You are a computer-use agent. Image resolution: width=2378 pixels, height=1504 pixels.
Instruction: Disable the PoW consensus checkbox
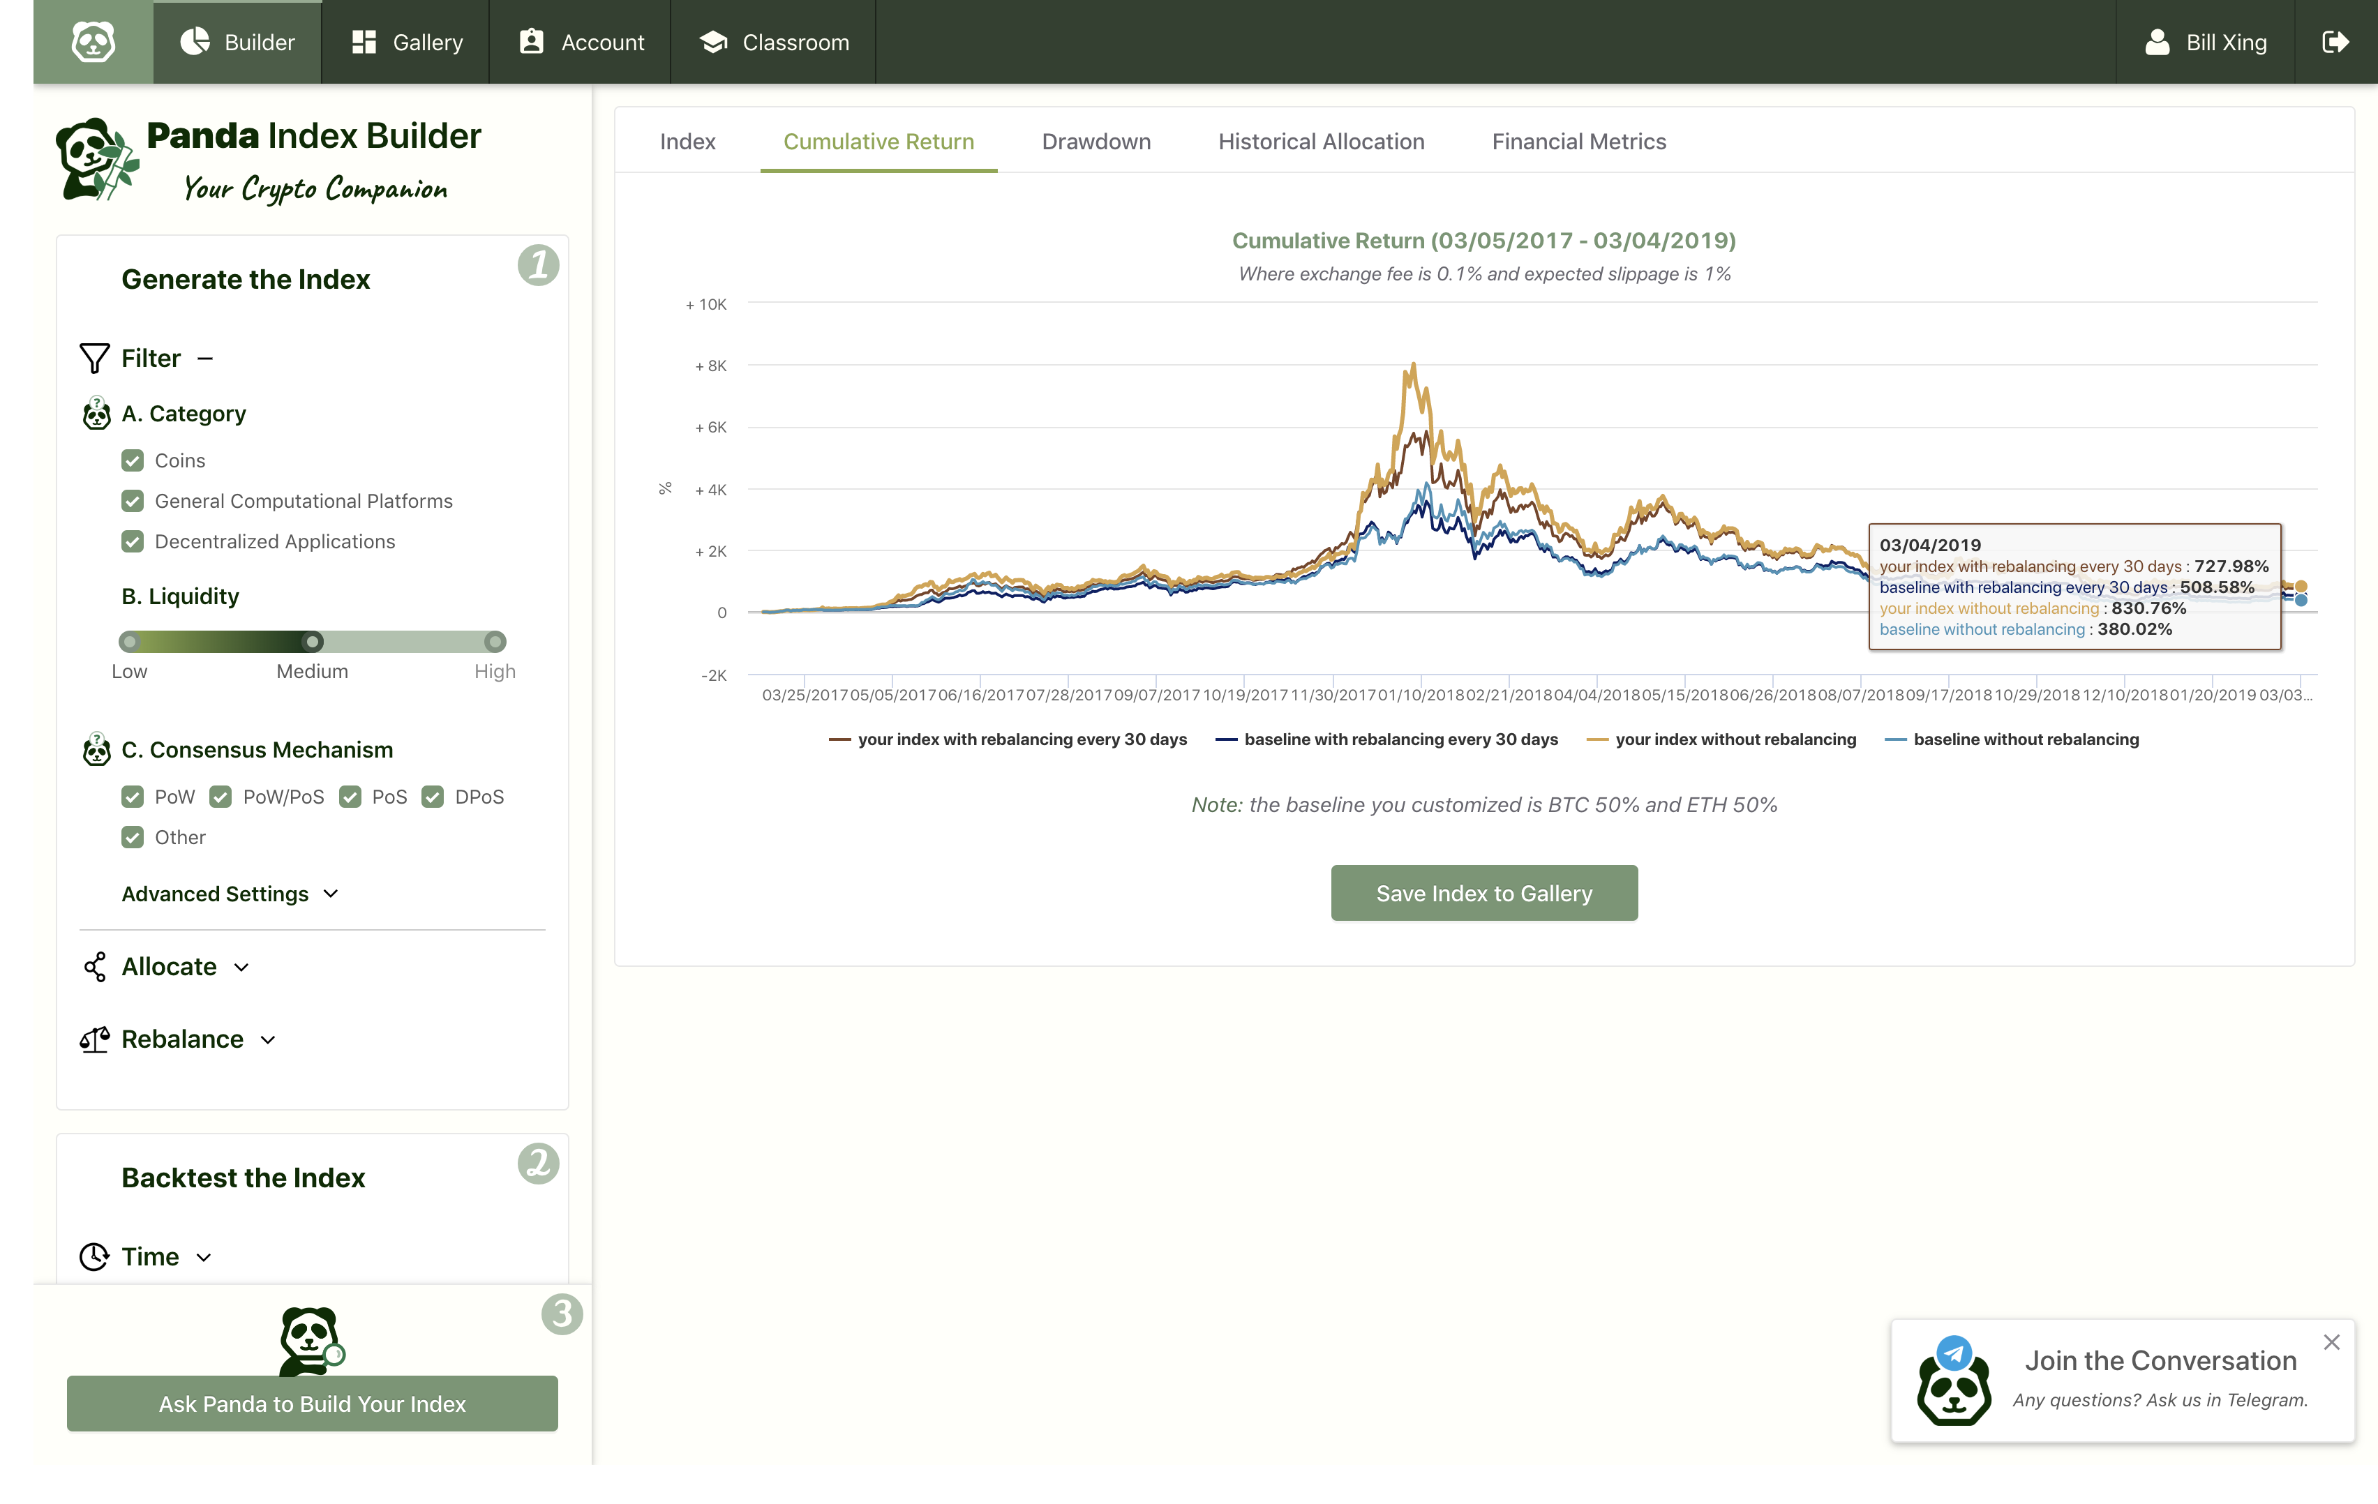[133, 796]
